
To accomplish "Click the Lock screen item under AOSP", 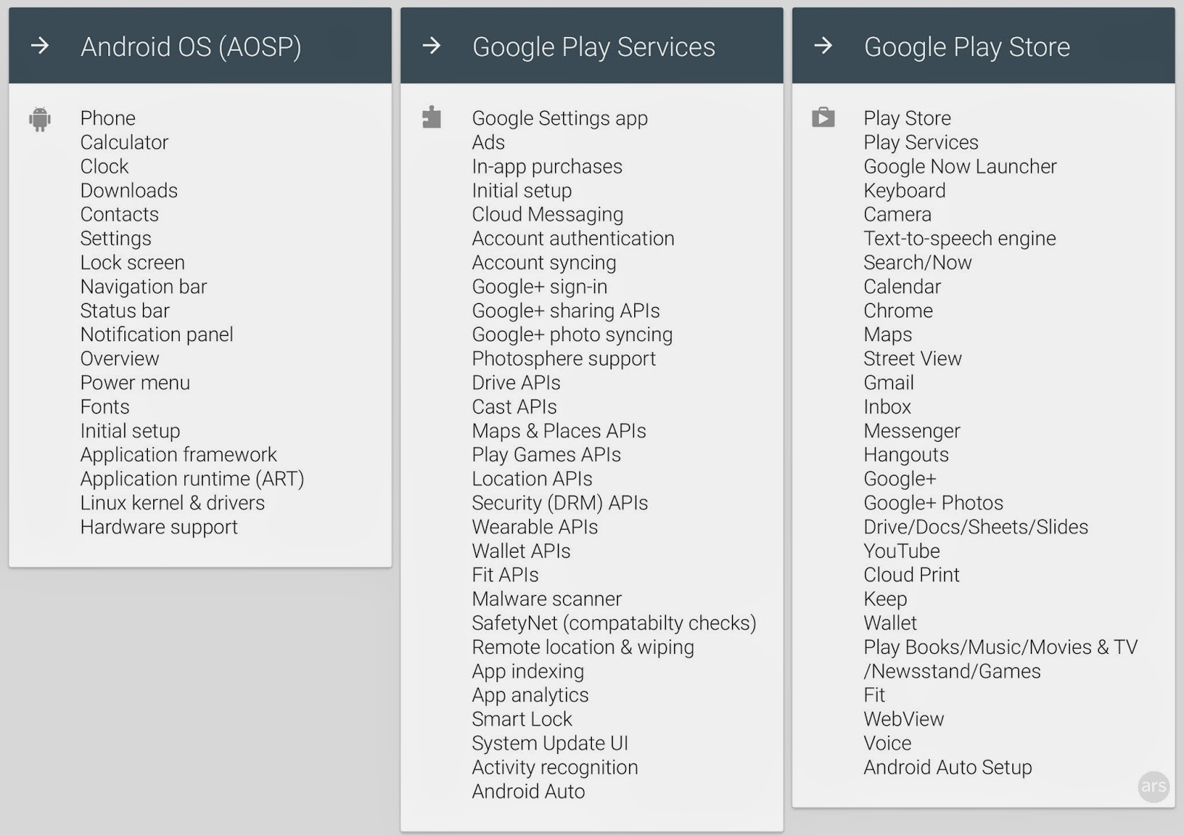I will pyautogui.click(x=132, y=262).
